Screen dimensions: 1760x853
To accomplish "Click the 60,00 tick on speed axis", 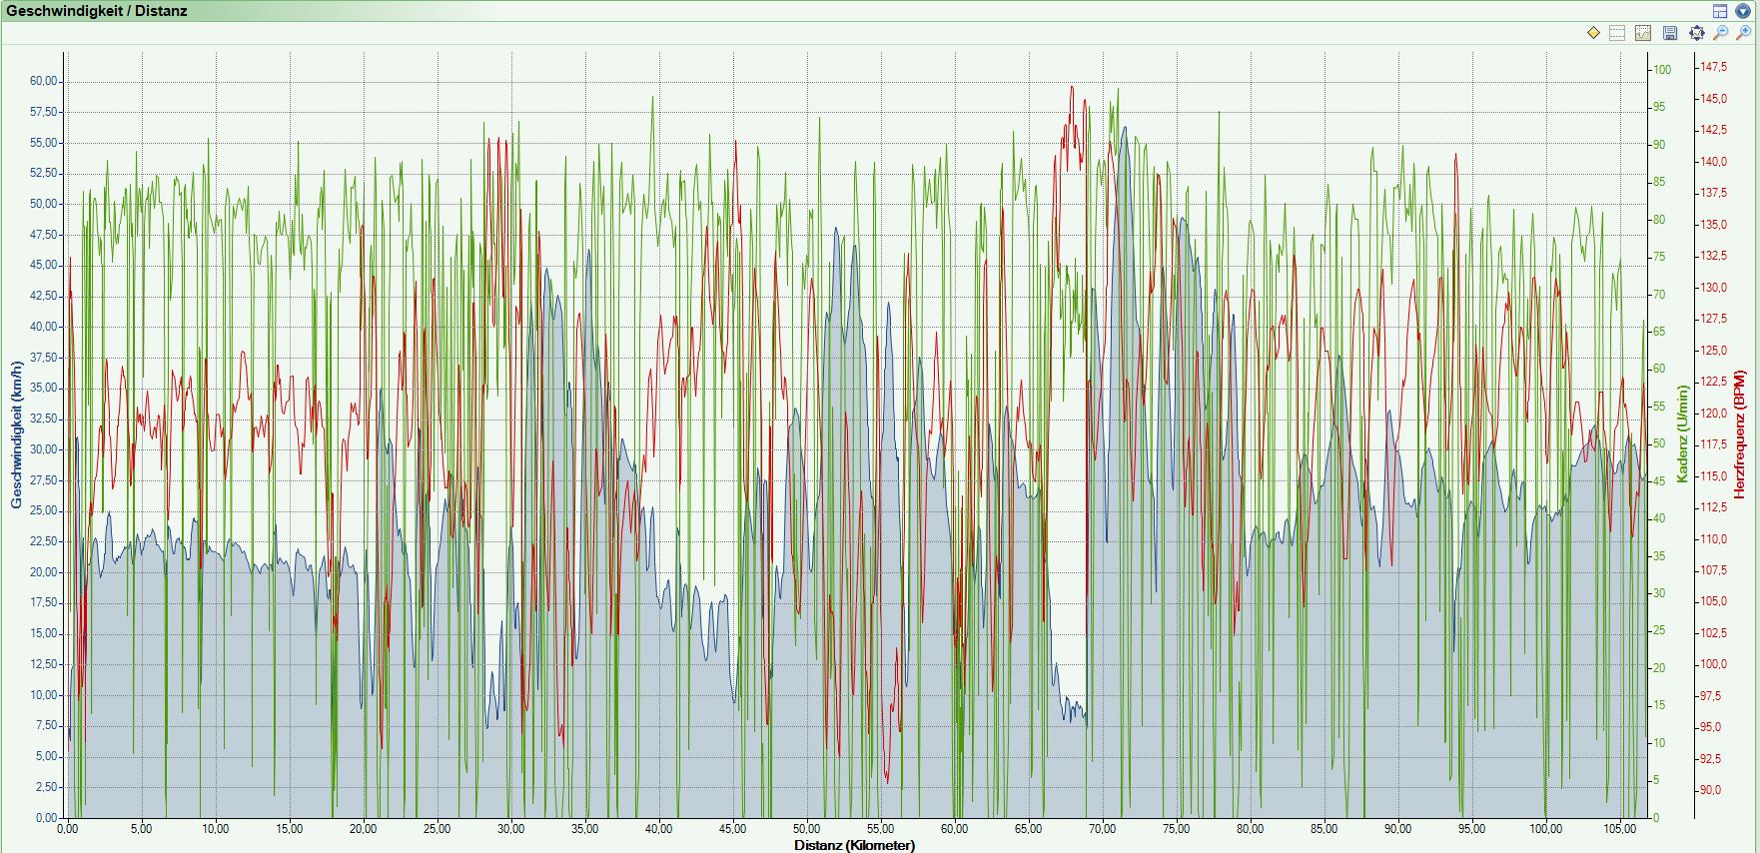I will click(x=45, y=81).
